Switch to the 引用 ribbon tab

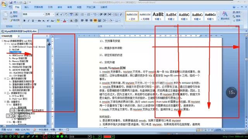(50, 7)
